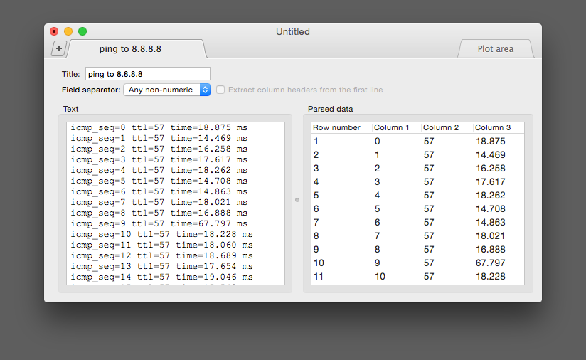Add a new tab with plus button
This screenshot has height=360, width=586.
(59, 48)
